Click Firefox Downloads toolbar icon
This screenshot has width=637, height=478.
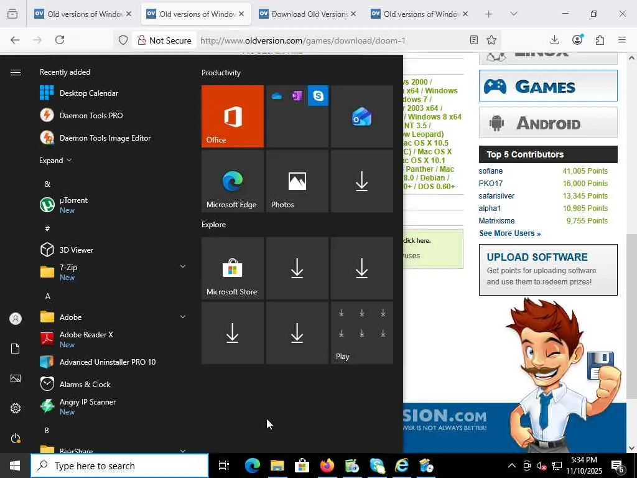pyautogui.click(x=554, y=40)
